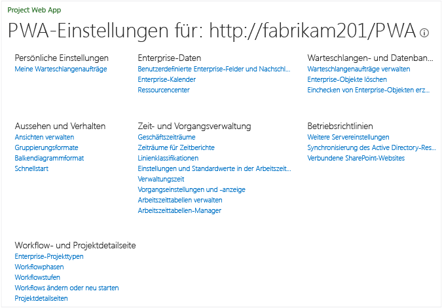442x308 pixels.
Task: Click the Aussehen und Verhalten heading
Action: pyautogui.click(x=60, y=126)
